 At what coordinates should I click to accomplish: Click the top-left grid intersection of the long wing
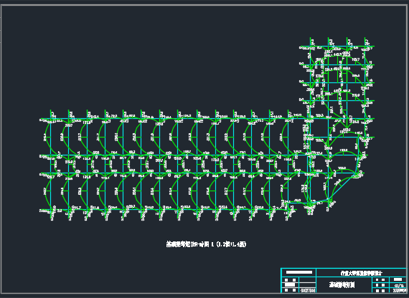coord(51,119)
